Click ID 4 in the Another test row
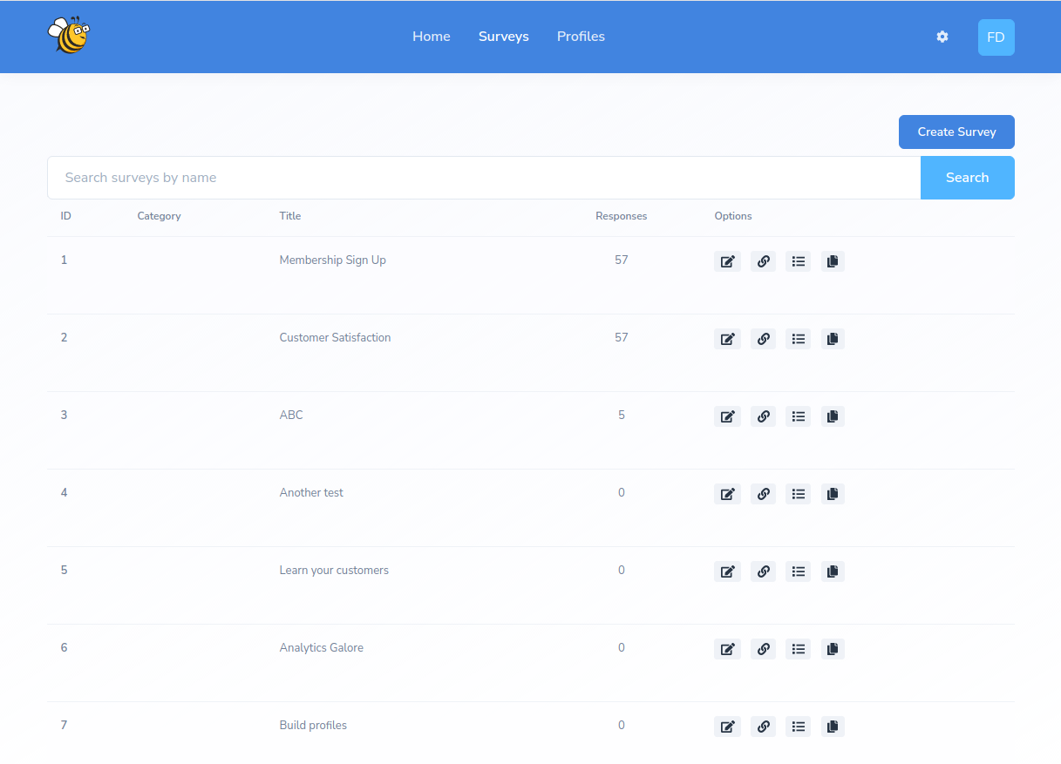Image resolution: width=1061 pixels, height=764 pixels. tap(65, 493)
